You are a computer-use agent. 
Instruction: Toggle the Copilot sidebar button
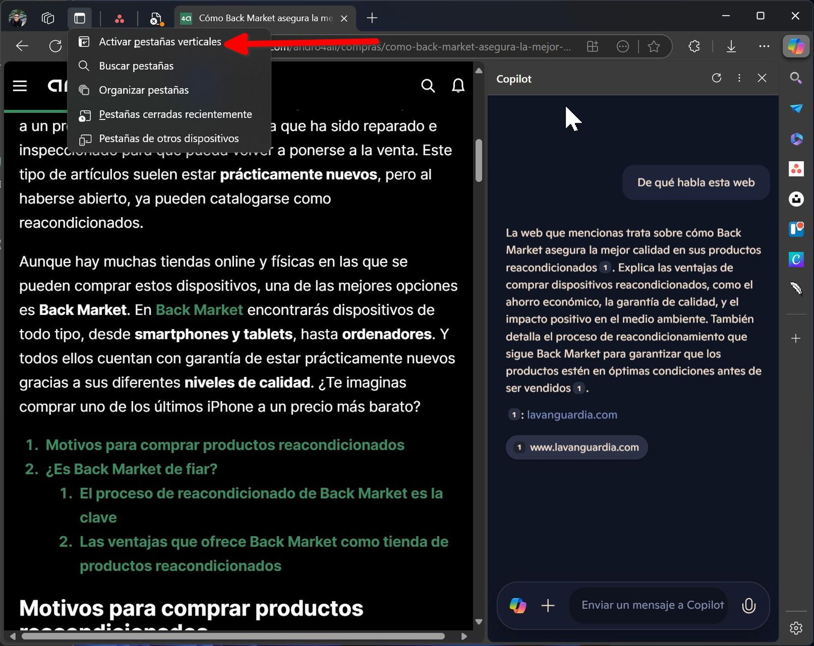(796, 47)
